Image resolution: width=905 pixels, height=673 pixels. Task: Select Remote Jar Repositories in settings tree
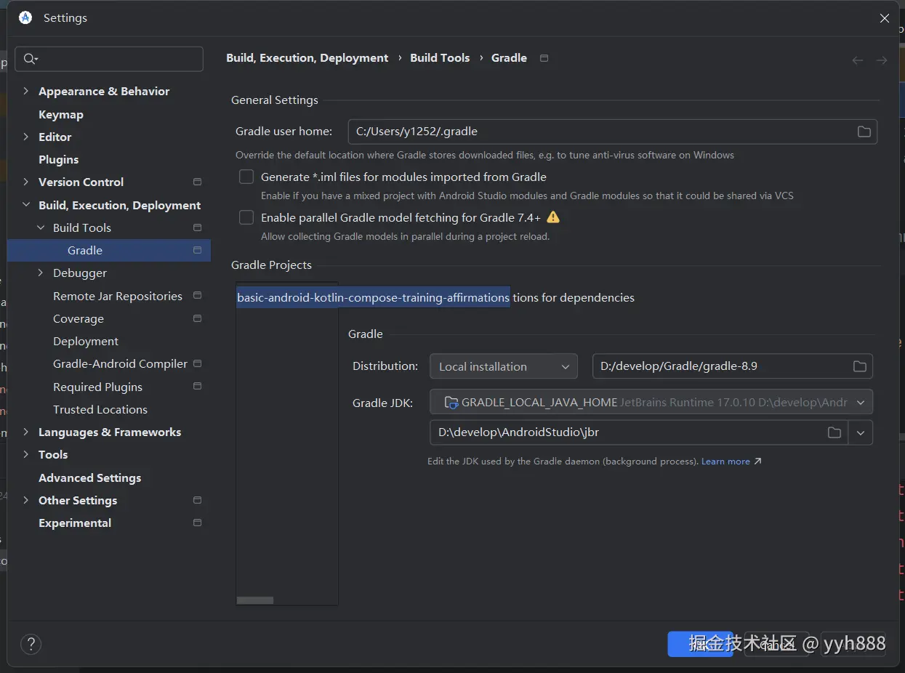pyautogui.click(x=118, y=296)
